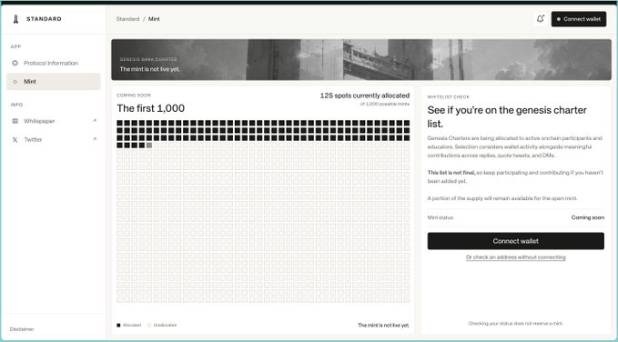Click Mint in the breadcrumb
The image size is (618, 342).
(x=154, y=19)
